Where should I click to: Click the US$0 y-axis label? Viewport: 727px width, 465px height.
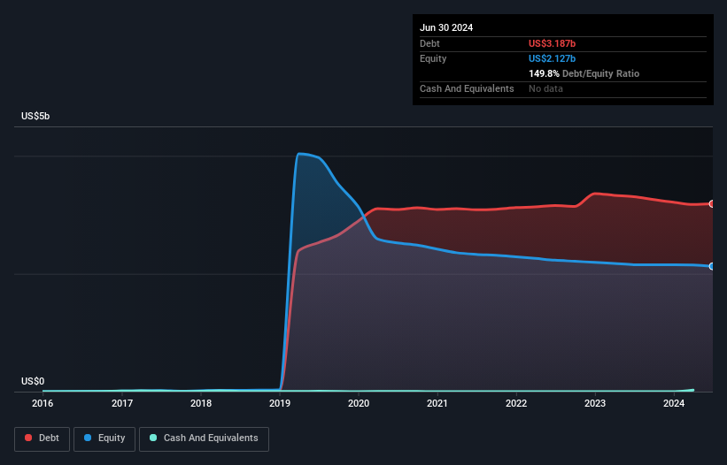tap(33, 381)
